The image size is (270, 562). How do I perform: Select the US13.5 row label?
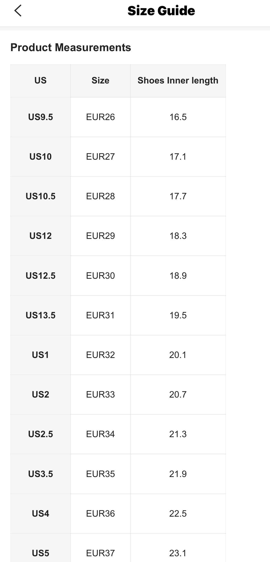point(40,315)
